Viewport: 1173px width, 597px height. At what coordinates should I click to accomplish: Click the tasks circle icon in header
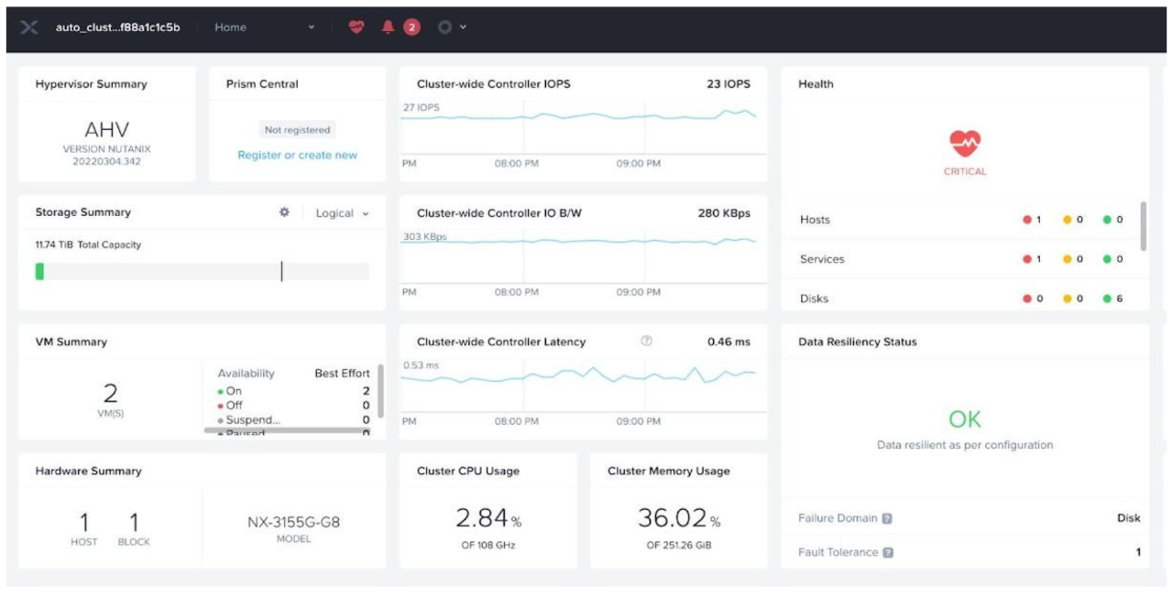[x=444, y=27]
